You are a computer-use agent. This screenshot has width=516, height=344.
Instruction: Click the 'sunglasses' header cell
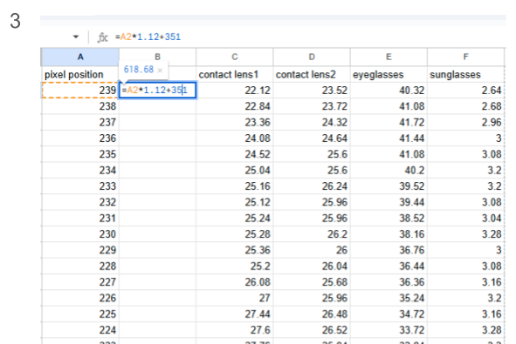(x=465, y=75)
